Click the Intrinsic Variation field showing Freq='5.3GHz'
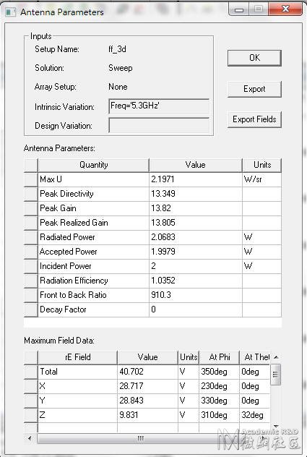This screenshot has width=307, height=457. tap(159, 106)
